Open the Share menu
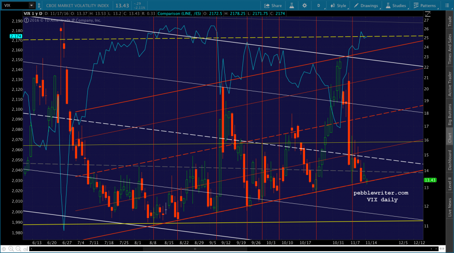 [273, 5]
